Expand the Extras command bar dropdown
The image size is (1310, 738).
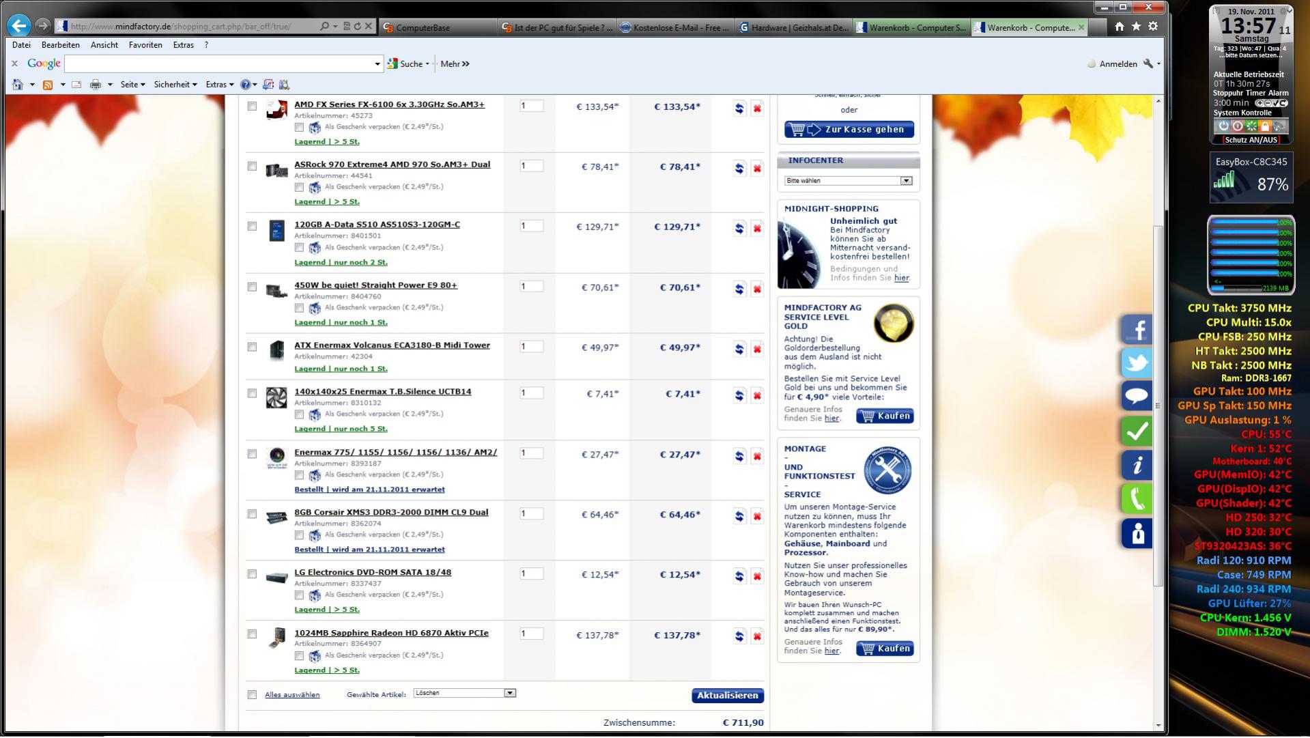[x=220, y=85]
